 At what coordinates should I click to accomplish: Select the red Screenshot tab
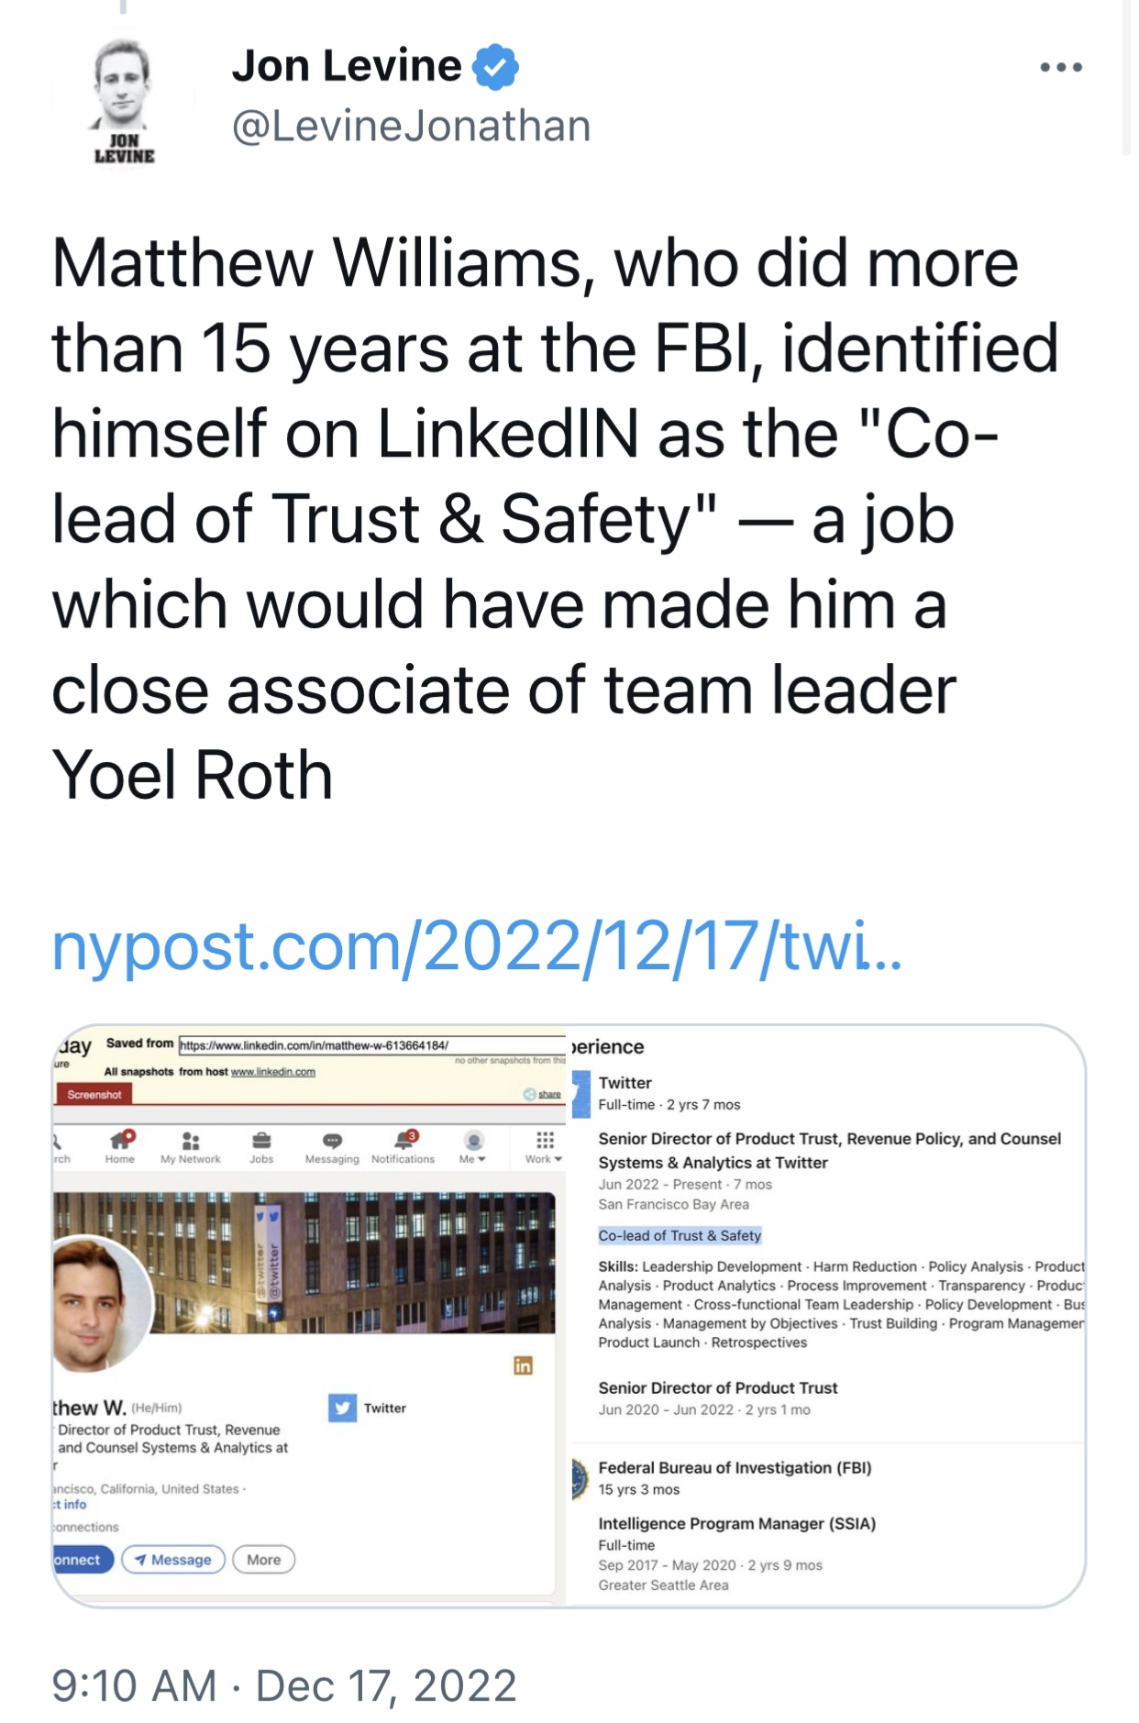pyautogui.click(x=94, y=1094)
